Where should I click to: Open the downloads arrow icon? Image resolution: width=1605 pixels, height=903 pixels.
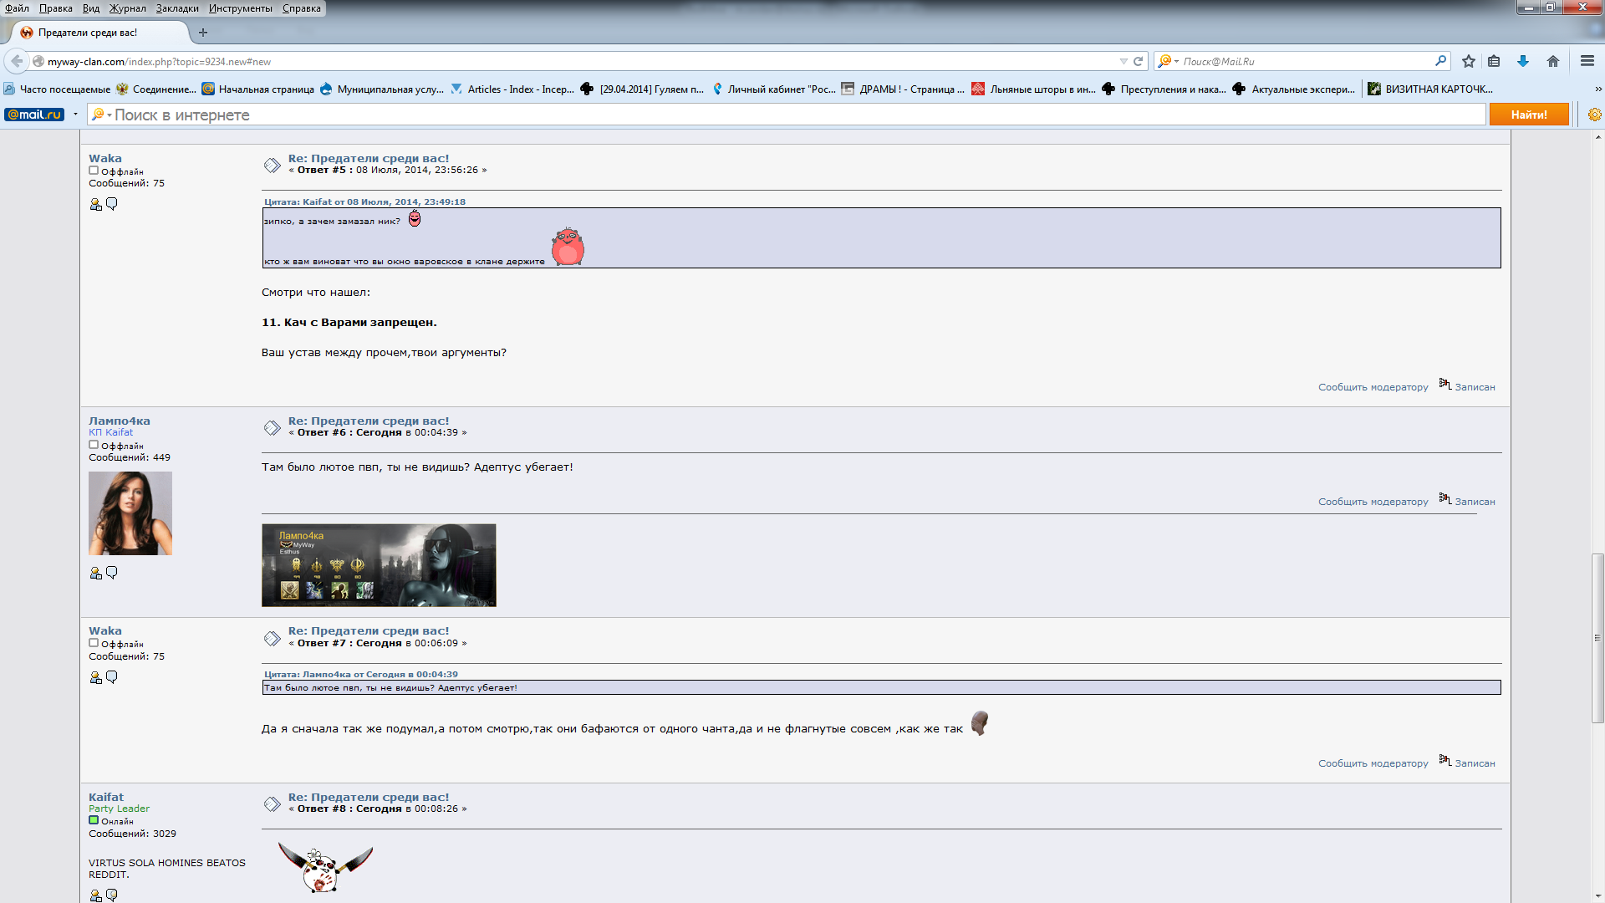coord(1523,61)
